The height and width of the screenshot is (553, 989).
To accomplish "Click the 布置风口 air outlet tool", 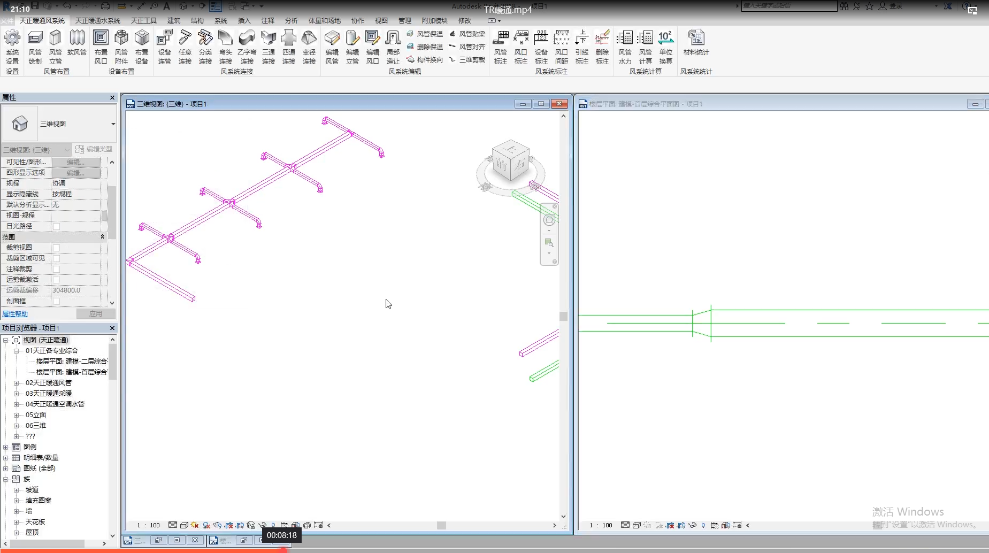I will pos(101,39).
